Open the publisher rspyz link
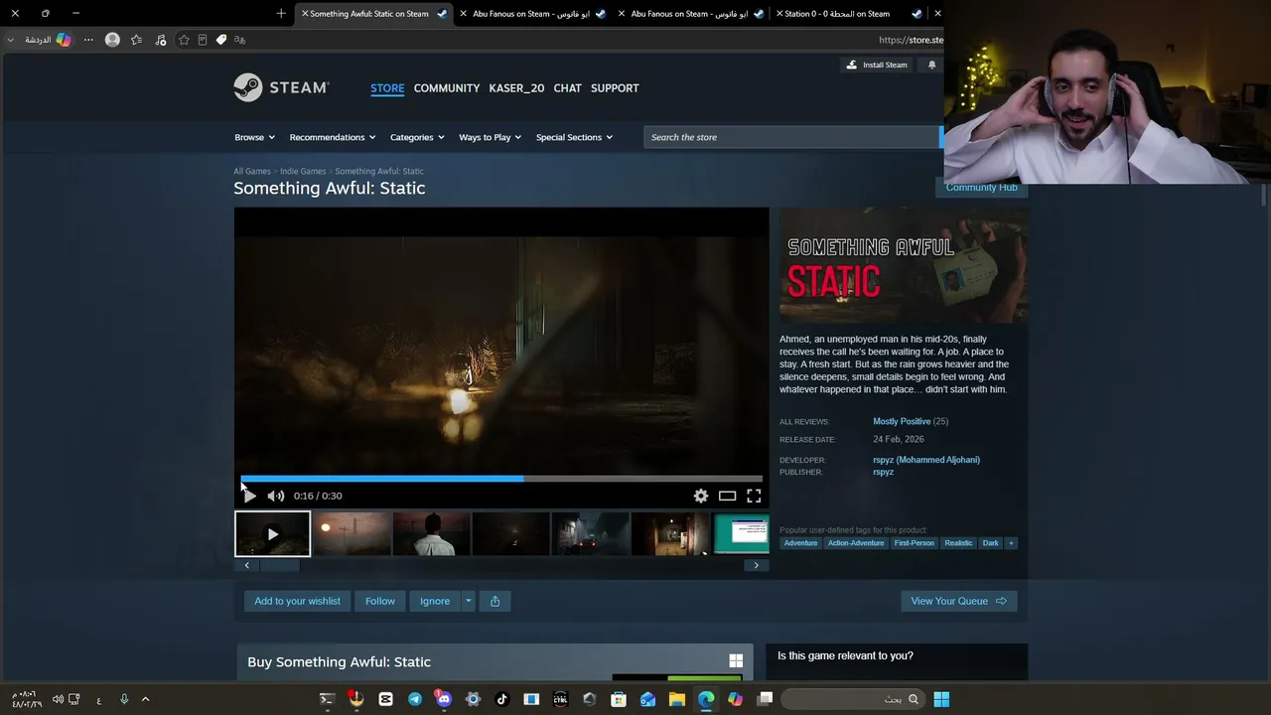The width and height of the screenshot is (1271, 715). [884, 472]
